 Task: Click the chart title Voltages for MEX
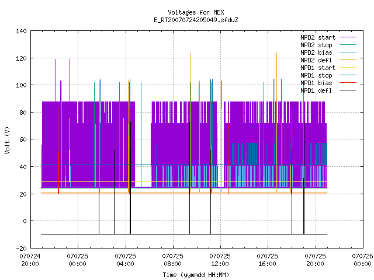pyautogui.click(x=196, y=12)
